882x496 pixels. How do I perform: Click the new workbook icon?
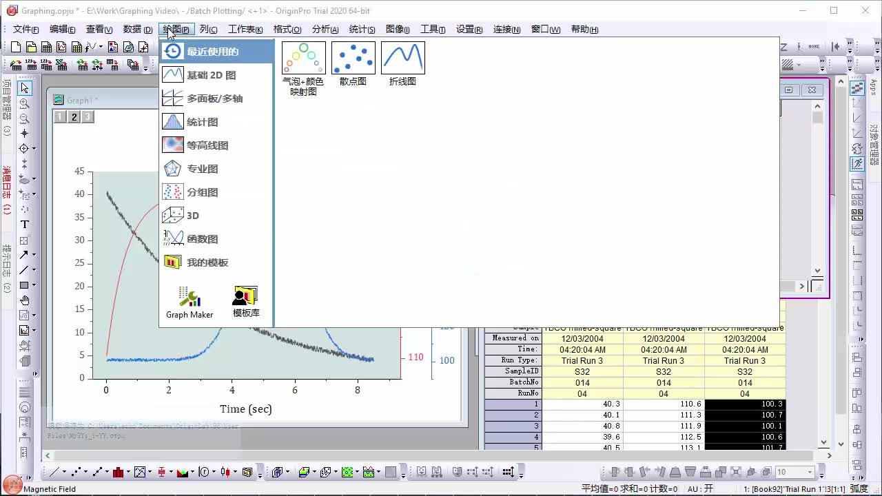[x=46, y=47]
